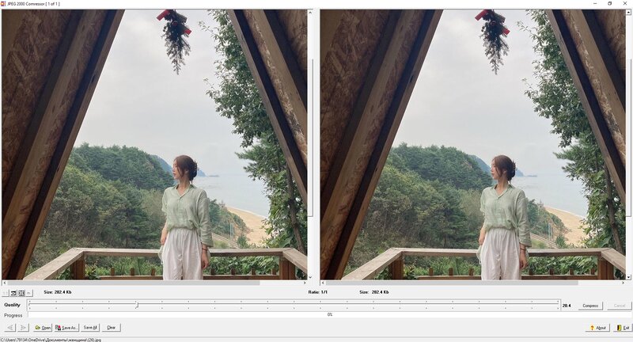Open an image file with Open button

pyautogui.click(x=43, y=328)
